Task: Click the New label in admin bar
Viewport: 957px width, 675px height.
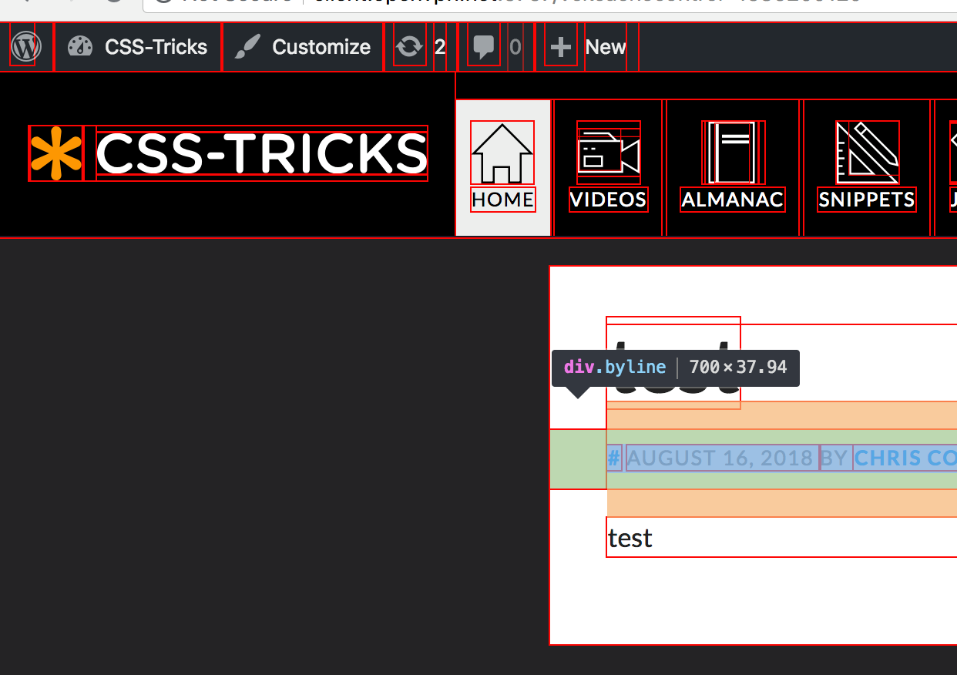Action: (606, 47)
